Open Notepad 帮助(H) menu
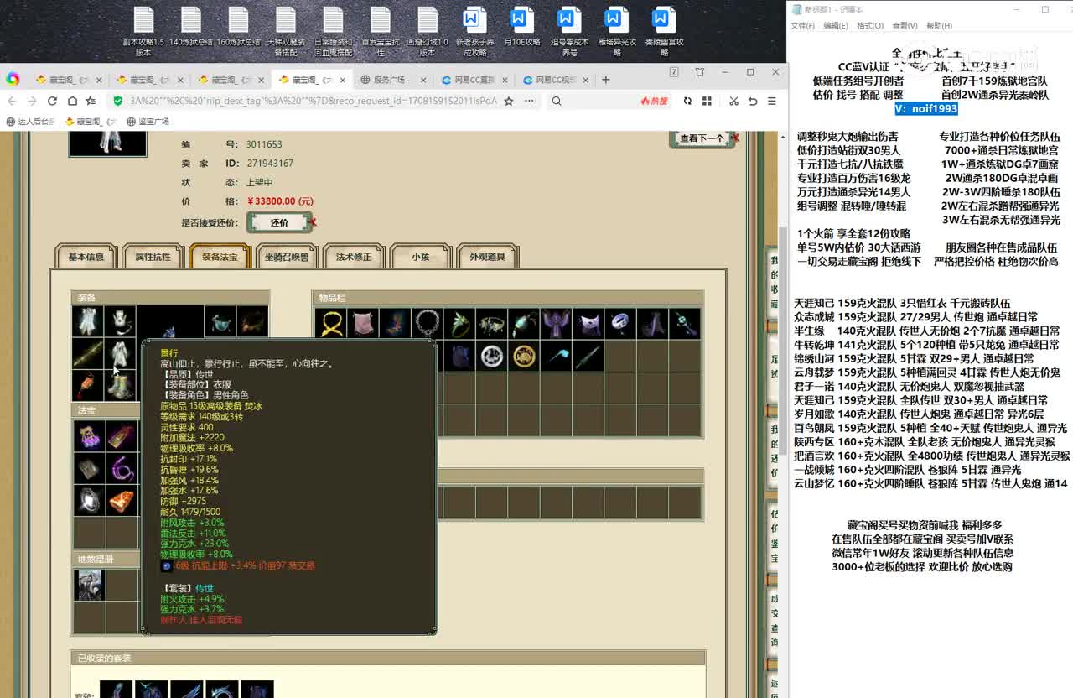This screenshot has height=698, width=1073. (939, 26)
